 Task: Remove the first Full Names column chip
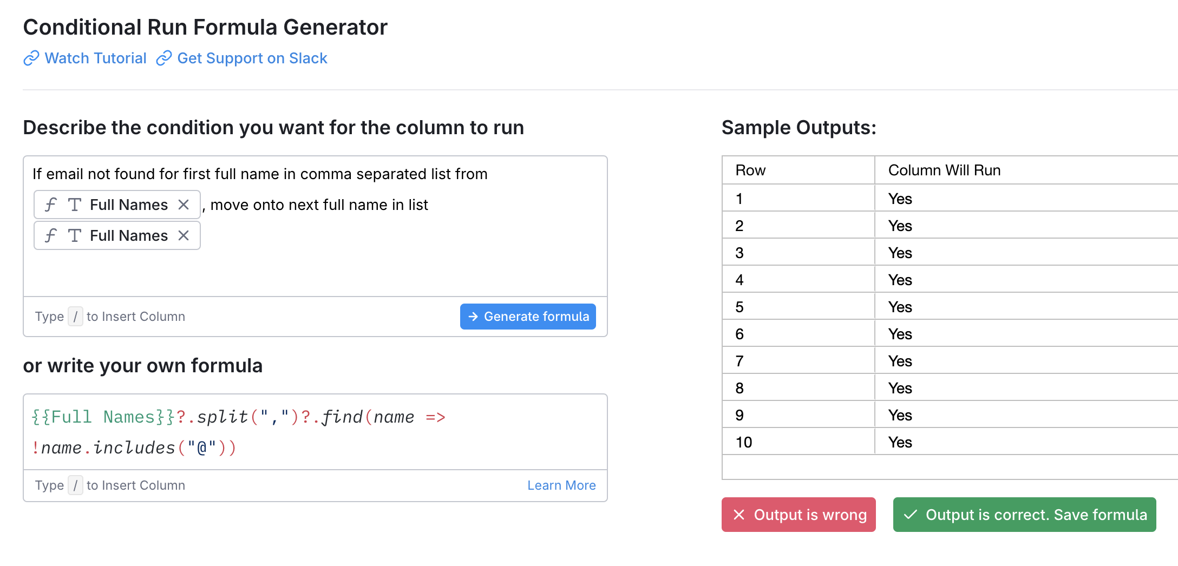184,205
